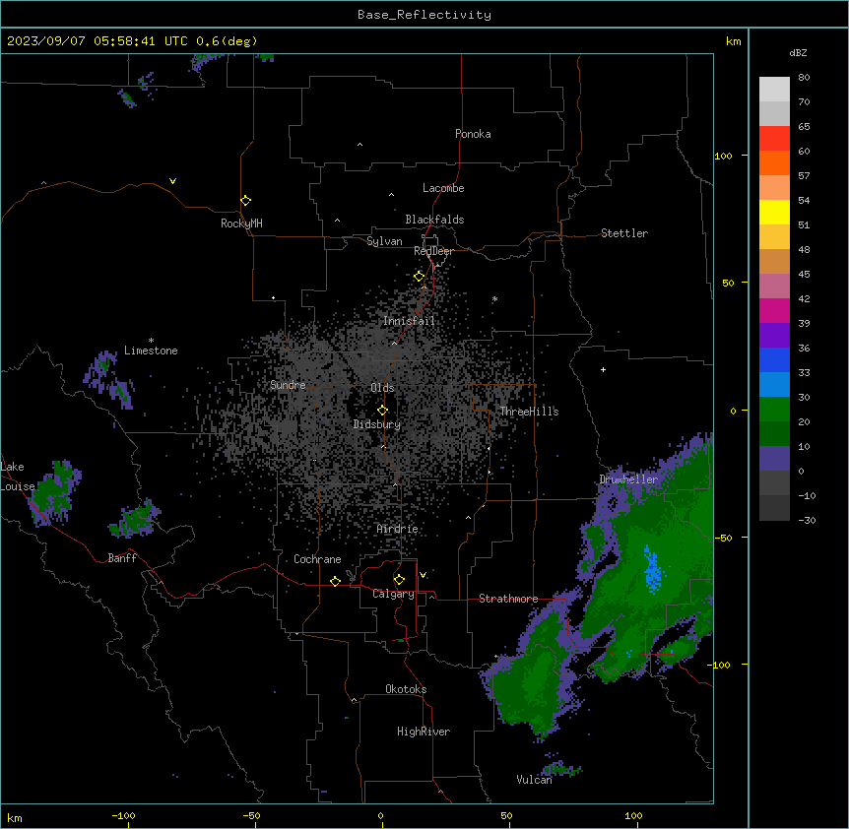Click the yellow diamond marker above Didsbury
The height and width of the screenshot is (829, 849).
(x=382, y=411)
